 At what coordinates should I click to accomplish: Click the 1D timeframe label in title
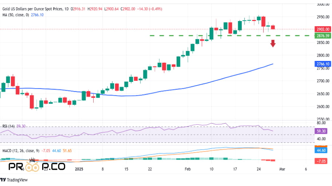click(65, 9)
